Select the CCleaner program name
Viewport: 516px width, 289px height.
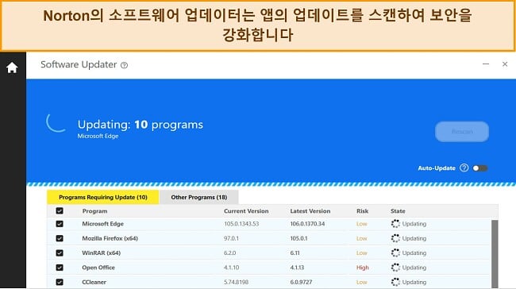coord(94,282)
